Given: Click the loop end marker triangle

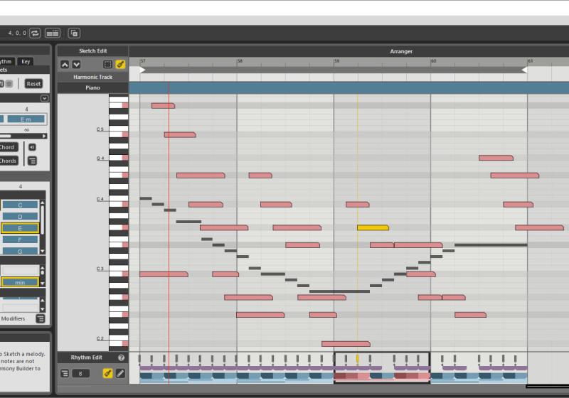Looking at the screenshot, I should click(524, 70).
